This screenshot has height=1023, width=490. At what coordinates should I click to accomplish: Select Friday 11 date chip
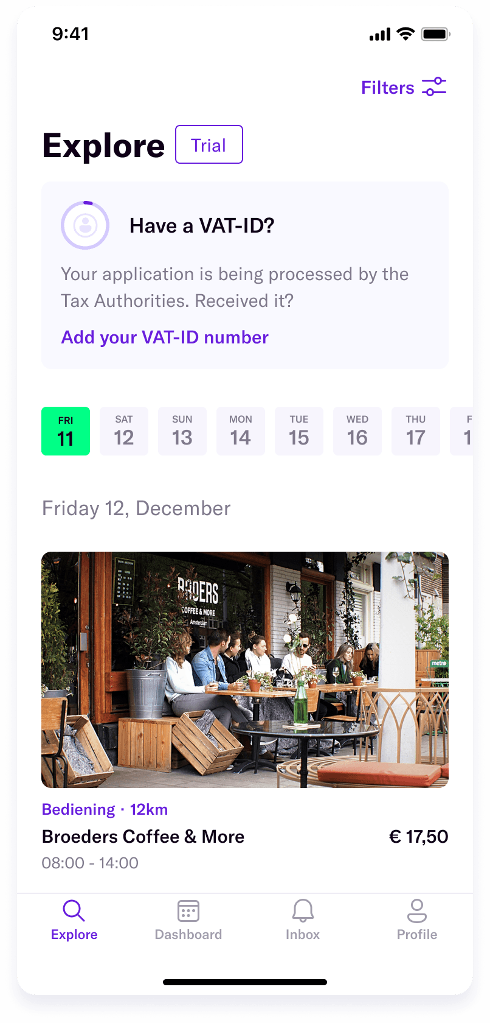[x=66, y=431]
